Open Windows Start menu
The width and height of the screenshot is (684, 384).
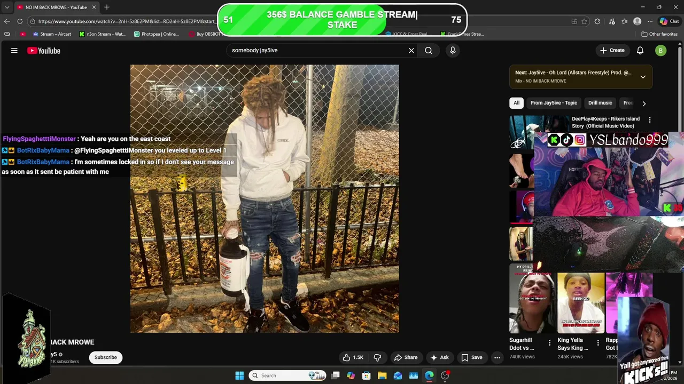click(239, 375)
